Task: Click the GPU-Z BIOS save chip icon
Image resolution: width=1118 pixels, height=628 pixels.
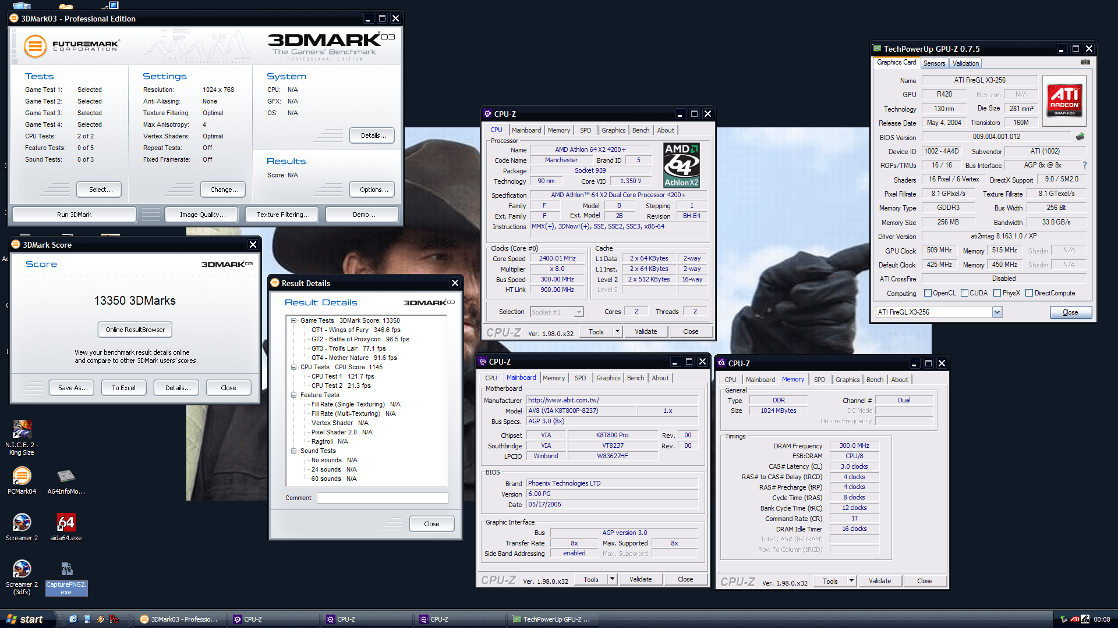Action: [x=1080, y=137]
